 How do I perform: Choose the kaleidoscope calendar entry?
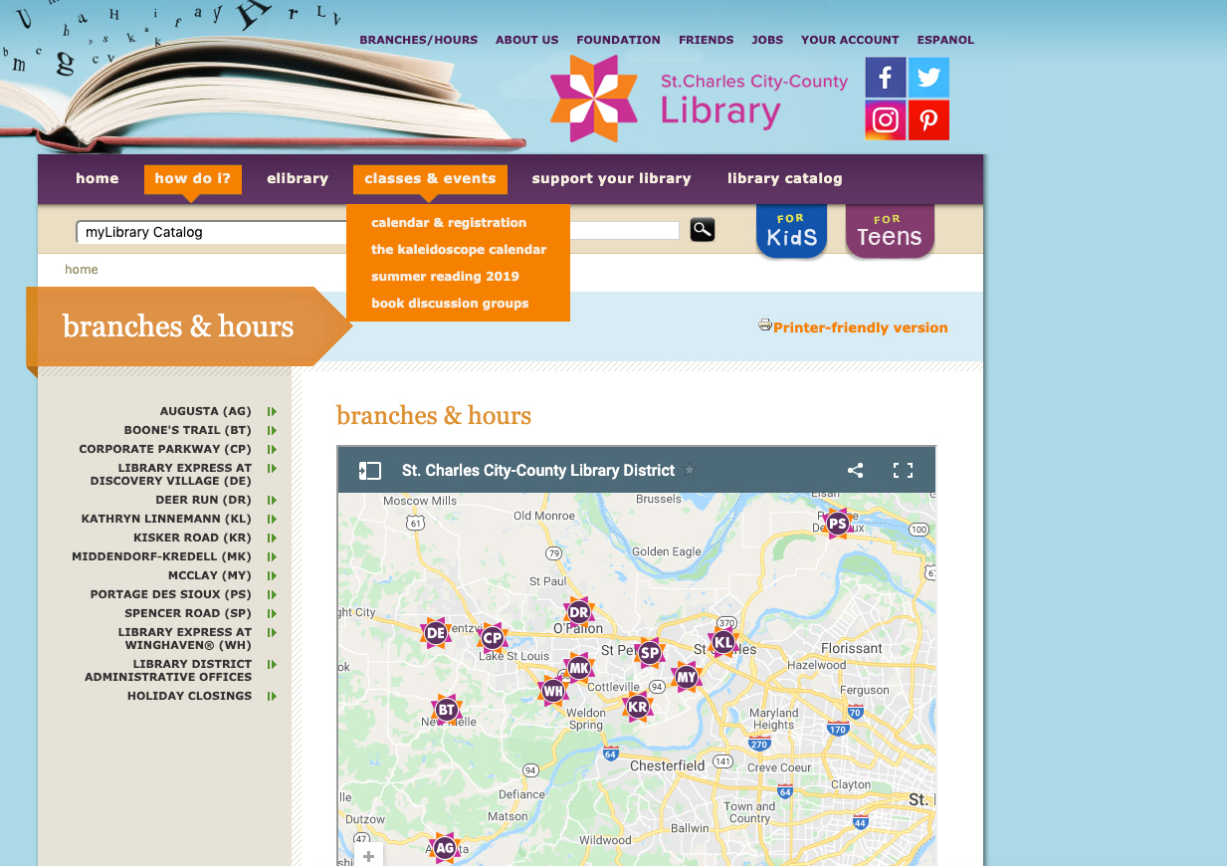click(x=459, y=249)
